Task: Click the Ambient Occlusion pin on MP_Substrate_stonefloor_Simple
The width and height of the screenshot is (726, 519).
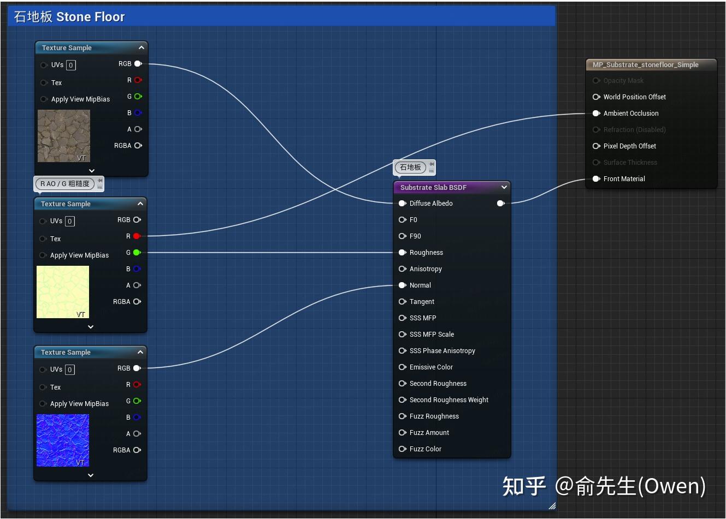Action: pyautogui.click(x=596, y=113)
